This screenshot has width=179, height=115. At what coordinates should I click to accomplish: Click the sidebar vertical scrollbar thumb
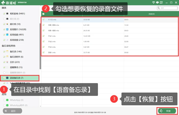(x=40, y=46)
